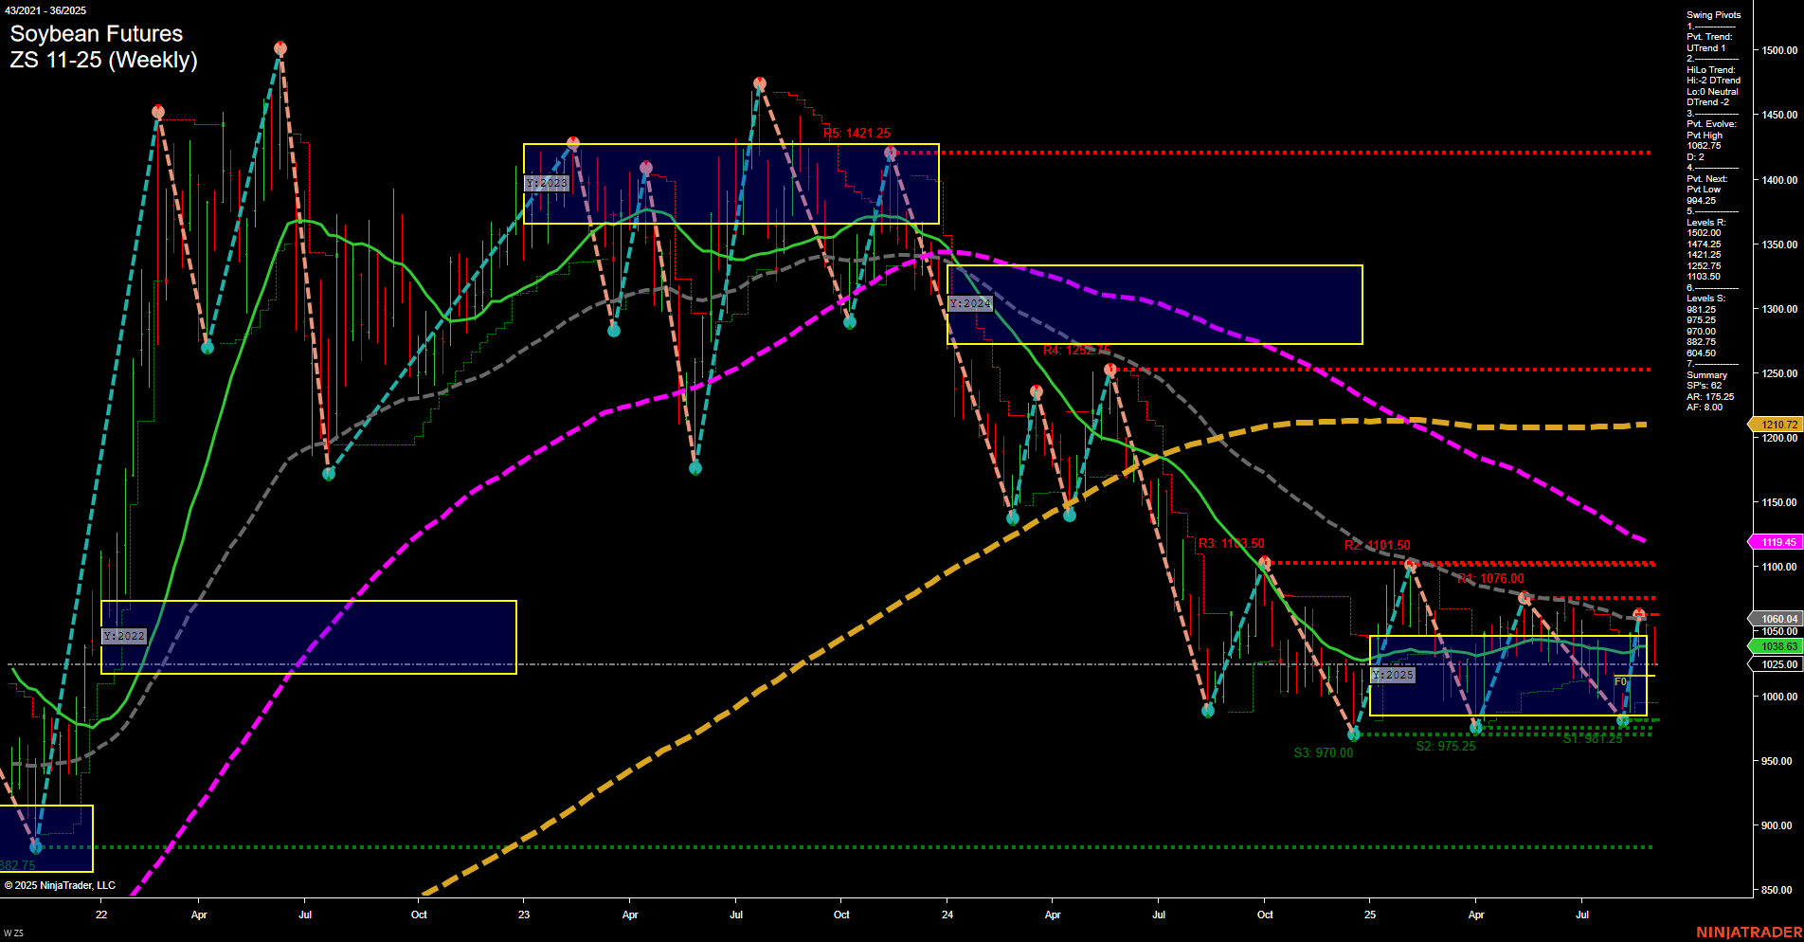
Task: Select the gray 1060.04 price marker
Action: 1777,618
